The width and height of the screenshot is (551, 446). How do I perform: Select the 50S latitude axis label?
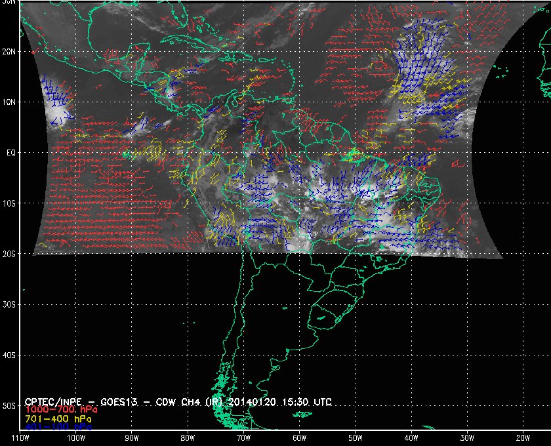click(9, 405)
